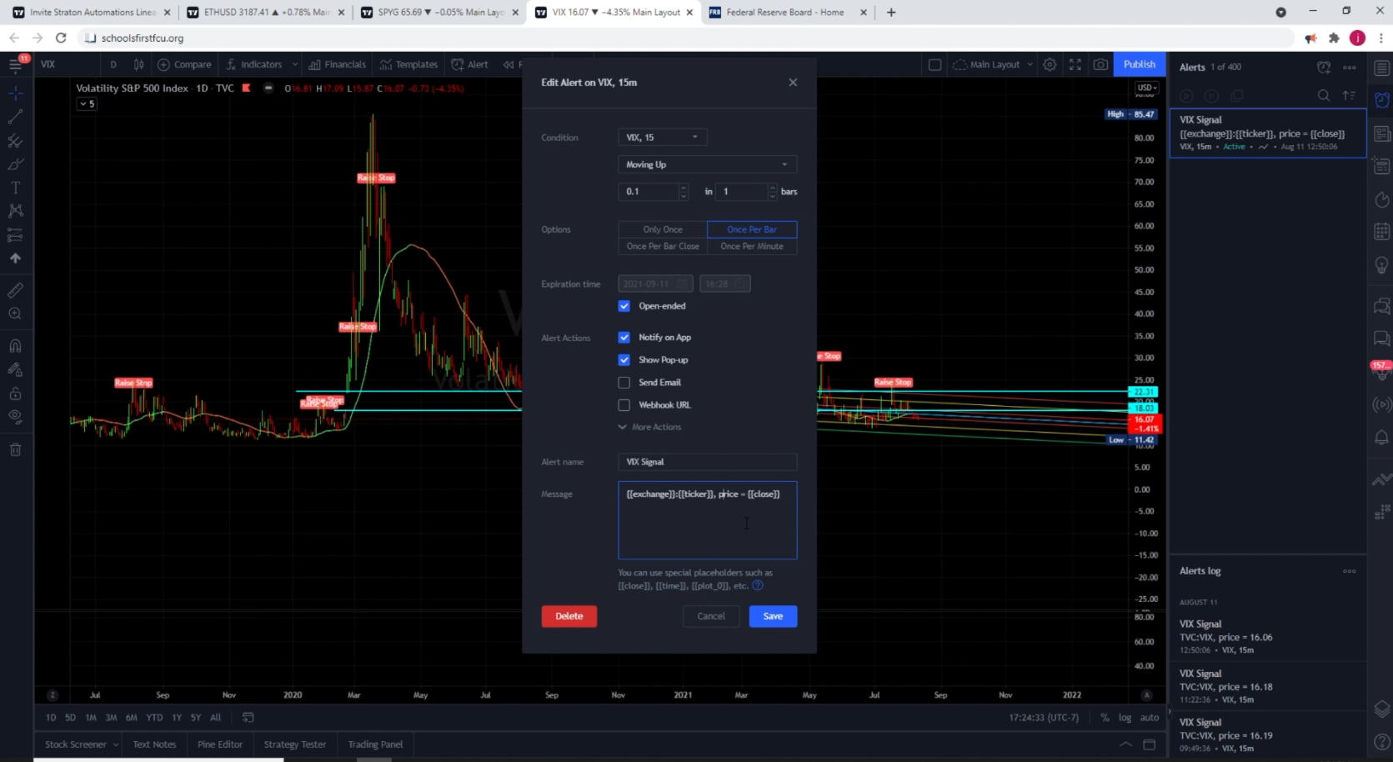Uncheck the Open-ended expiration checkbox

624,306
